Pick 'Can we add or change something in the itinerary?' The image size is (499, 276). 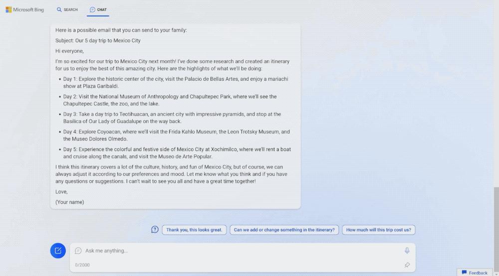[x=284, y=230]
